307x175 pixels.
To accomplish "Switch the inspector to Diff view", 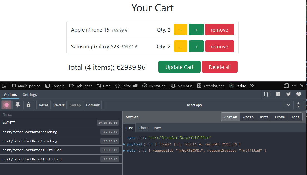I will (x=264, y=117).
